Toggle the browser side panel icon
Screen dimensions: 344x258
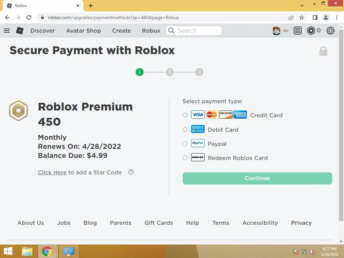(315, 17)
